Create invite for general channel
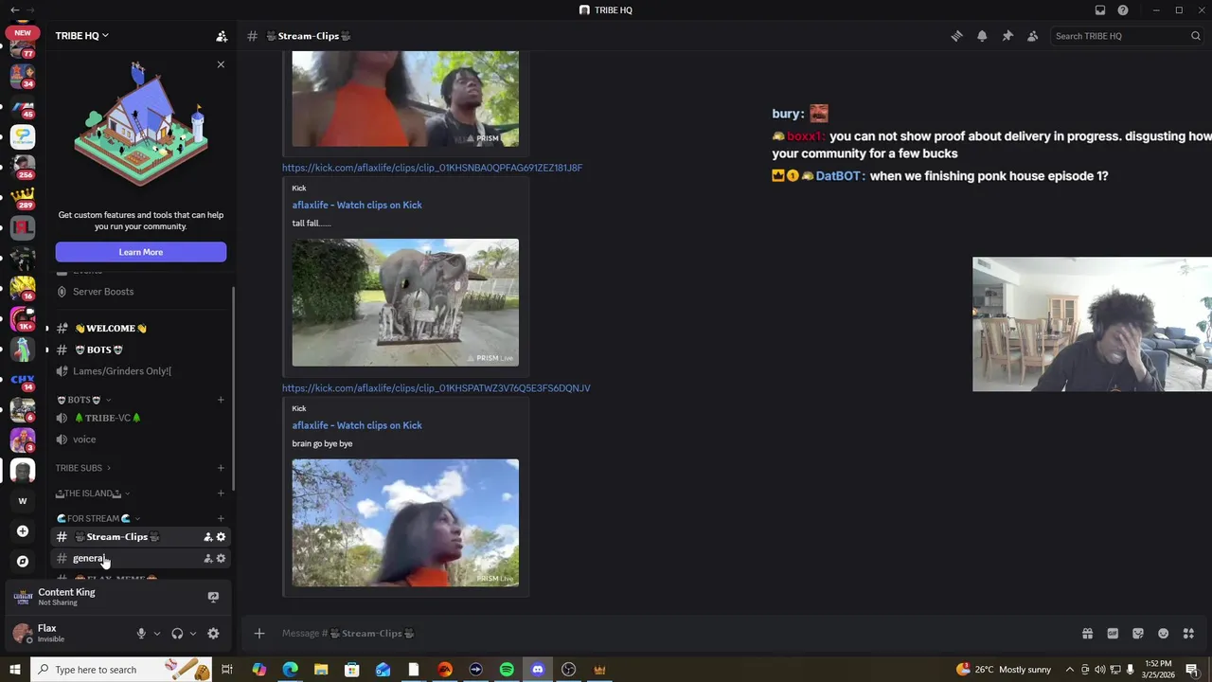The image size is (1212, 682). pos(207,559)
